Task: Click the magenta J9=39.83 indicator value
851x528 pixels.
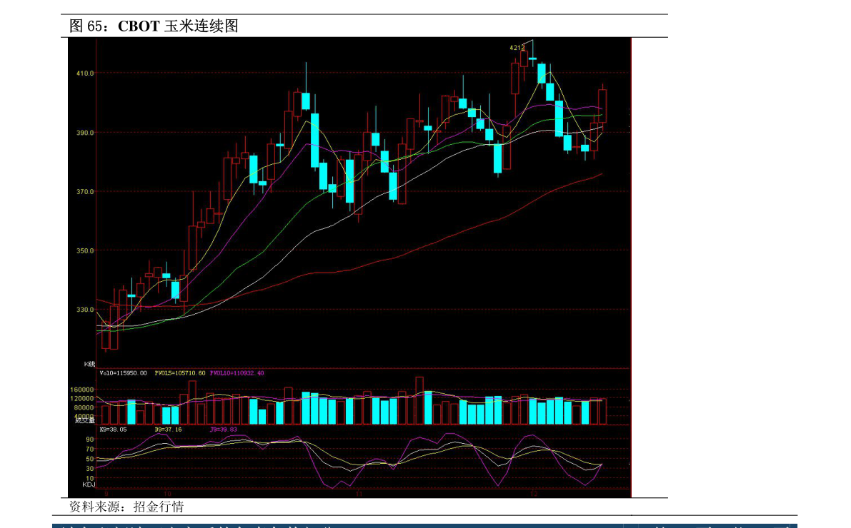Action: (x=224, y=430)
